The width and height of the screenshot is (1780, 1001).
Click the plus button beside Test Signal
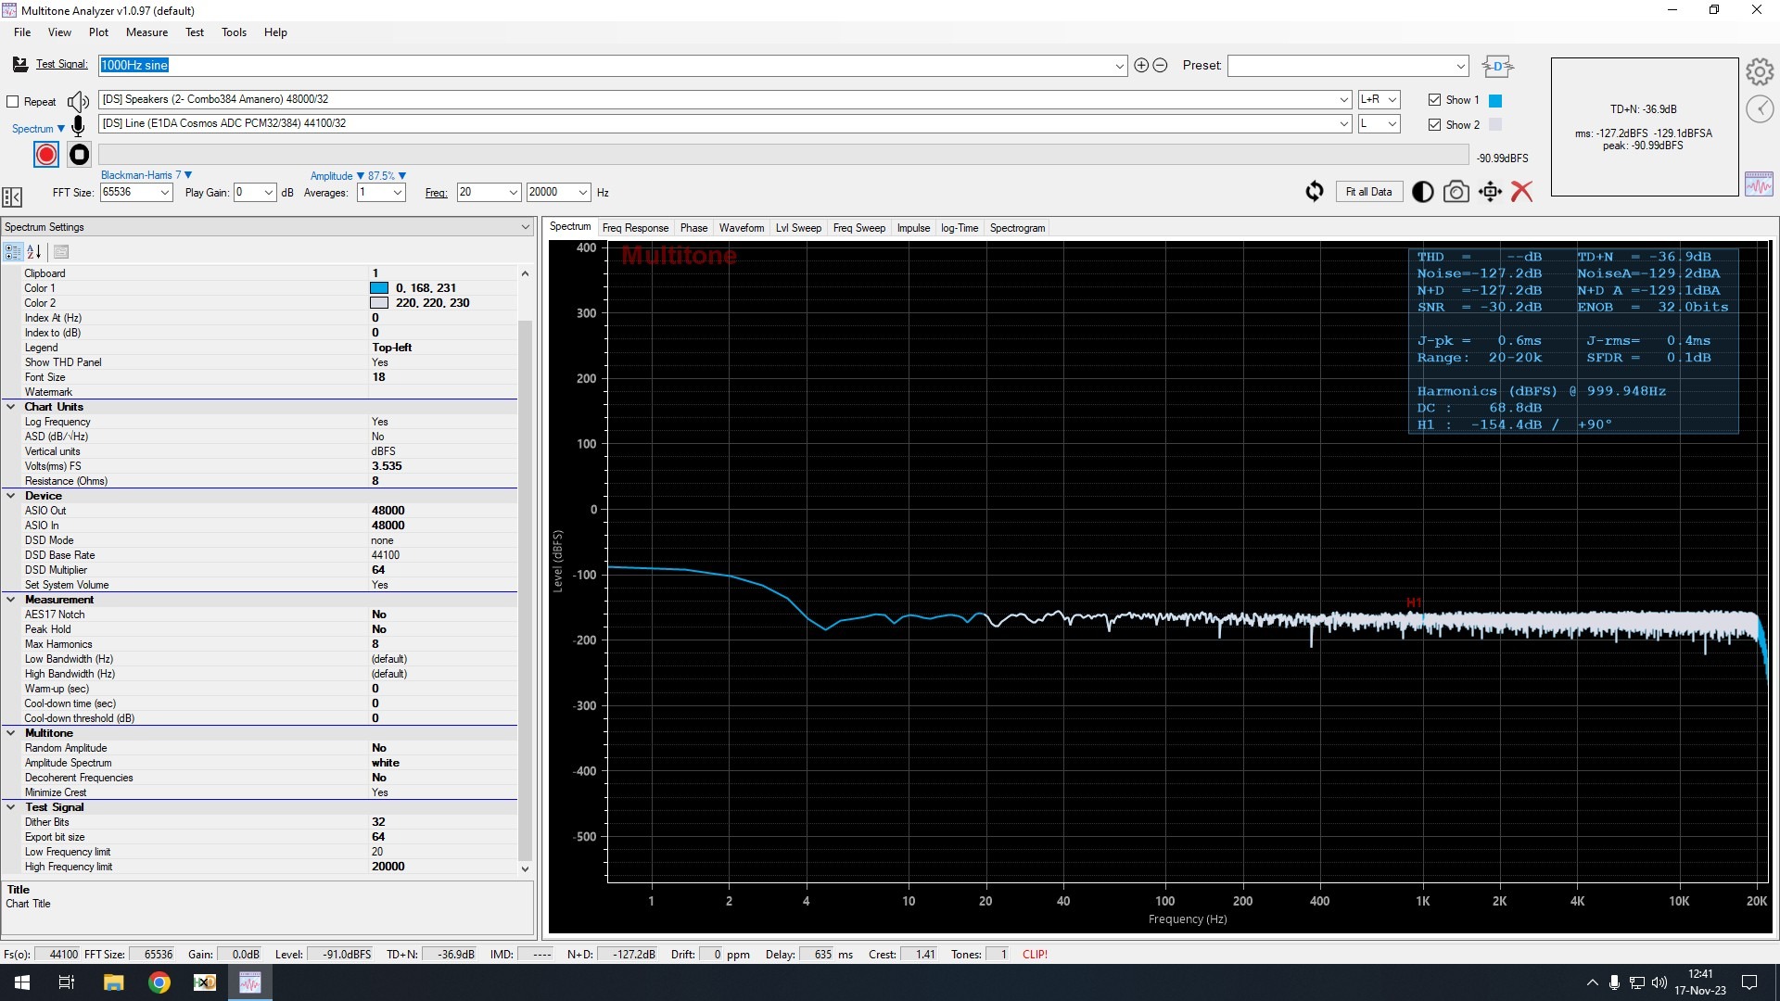[1141, 66]
